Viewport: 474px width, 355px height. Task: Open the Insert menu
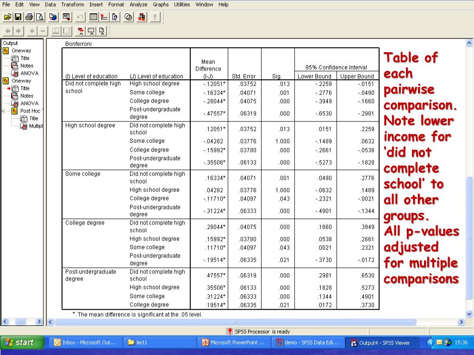[x=96, y=5]
